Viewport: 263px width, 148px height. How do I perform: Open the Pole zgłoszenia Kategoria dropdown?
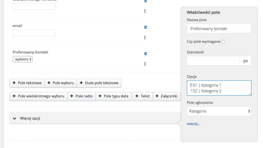(219, 111)
